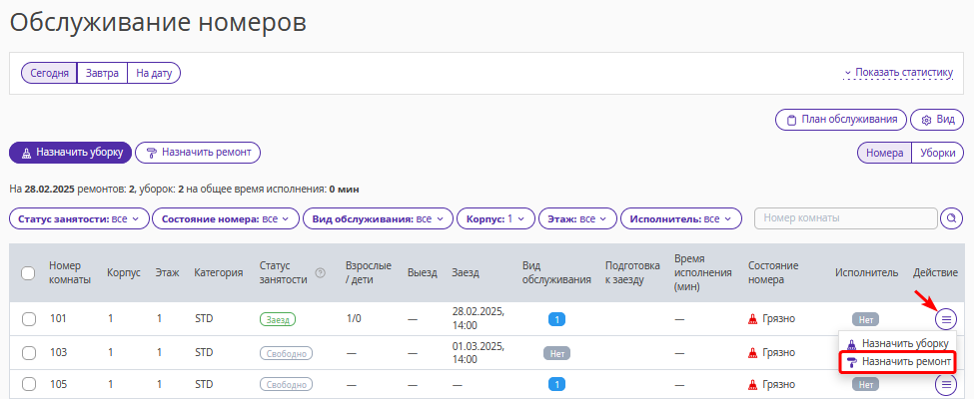
Task: Open action menu for room 101
Action: [x=946, y=319]
